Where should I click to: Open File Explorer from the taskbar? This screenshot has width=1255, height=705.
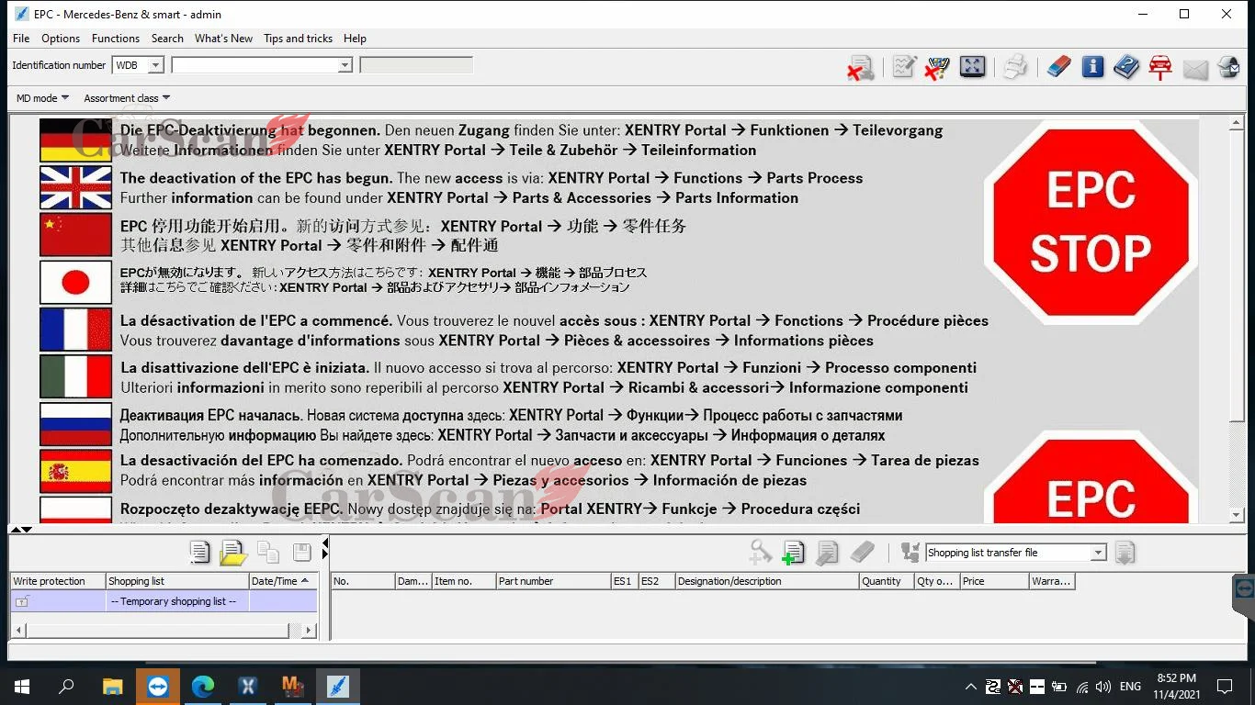113,687
